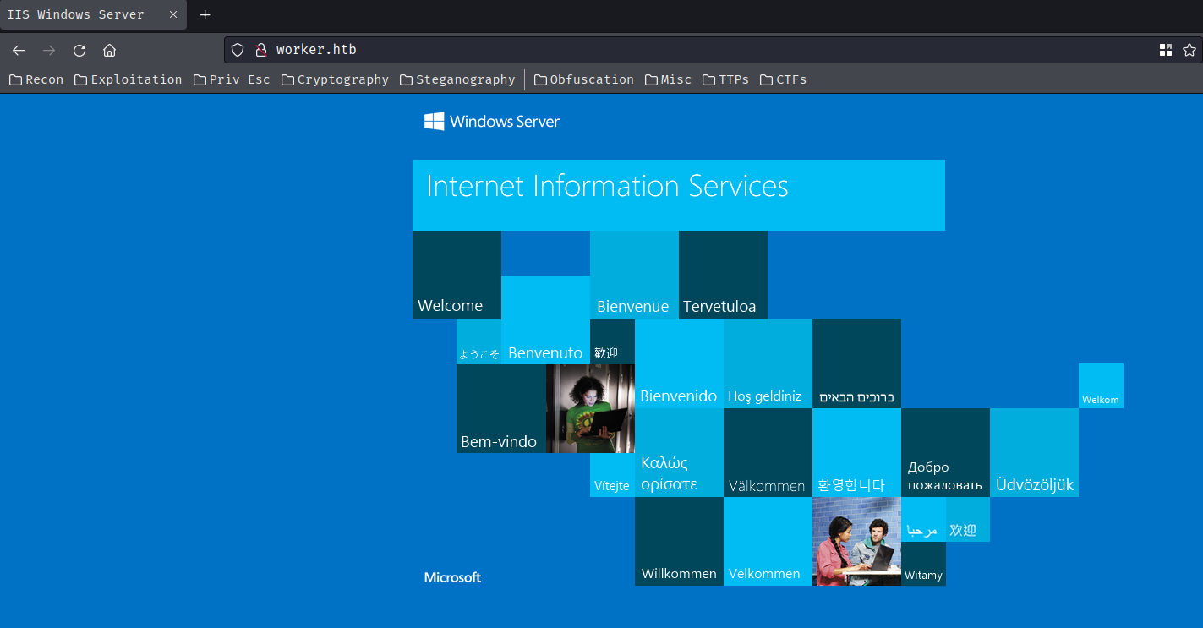Open the extensions grid icon in address bar

pos(1166,50)
